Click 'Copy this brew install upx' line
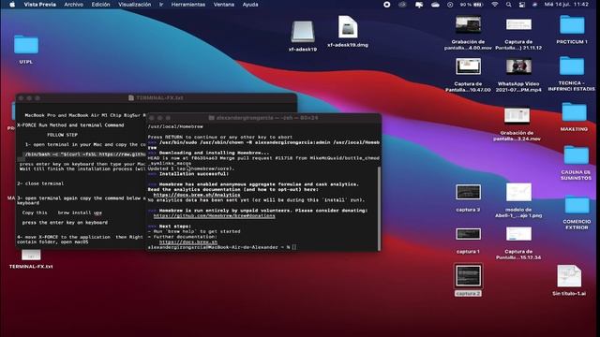This screenshot has height=337, width=600. pos(62,212)
